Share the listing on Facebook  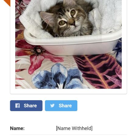(x=26, y=106)
